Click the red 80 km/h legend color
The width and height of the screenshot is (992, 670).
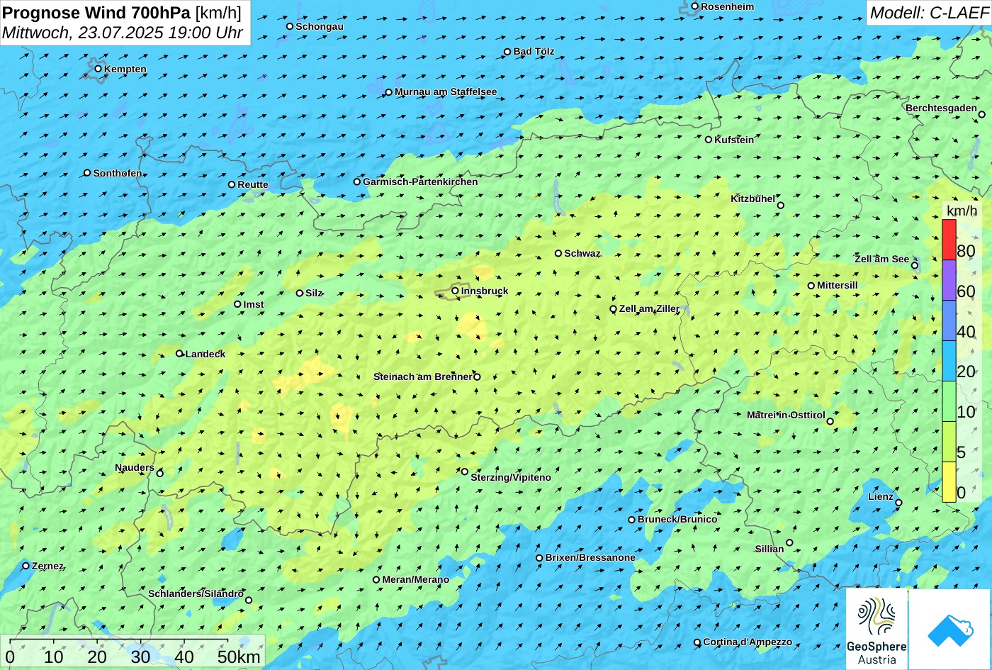949,240
